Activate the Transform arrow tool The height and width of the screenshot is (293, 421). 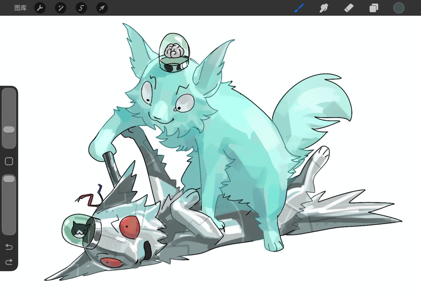pos(102,8)
